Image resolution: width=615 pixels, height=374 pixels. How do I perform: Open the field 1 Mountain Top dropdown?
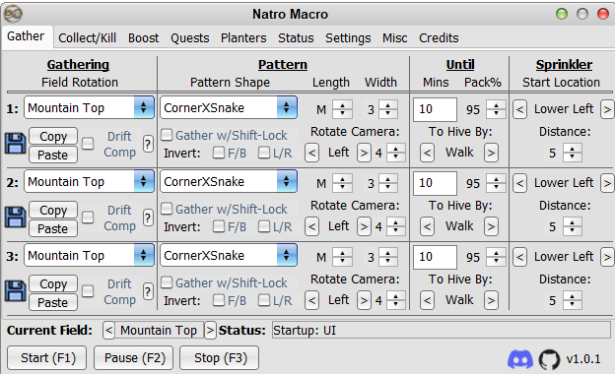coord(89,107)
